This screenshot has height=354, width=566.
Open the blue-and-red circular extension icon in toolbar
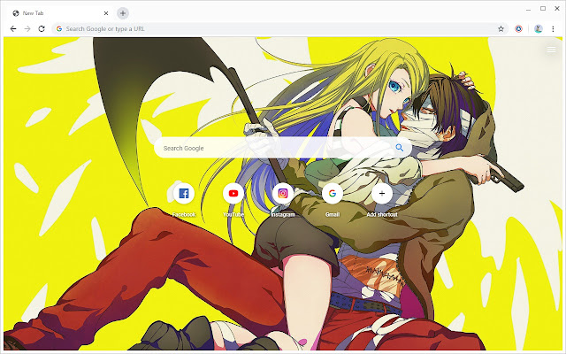pyautogui.click(x=519, y=29)
